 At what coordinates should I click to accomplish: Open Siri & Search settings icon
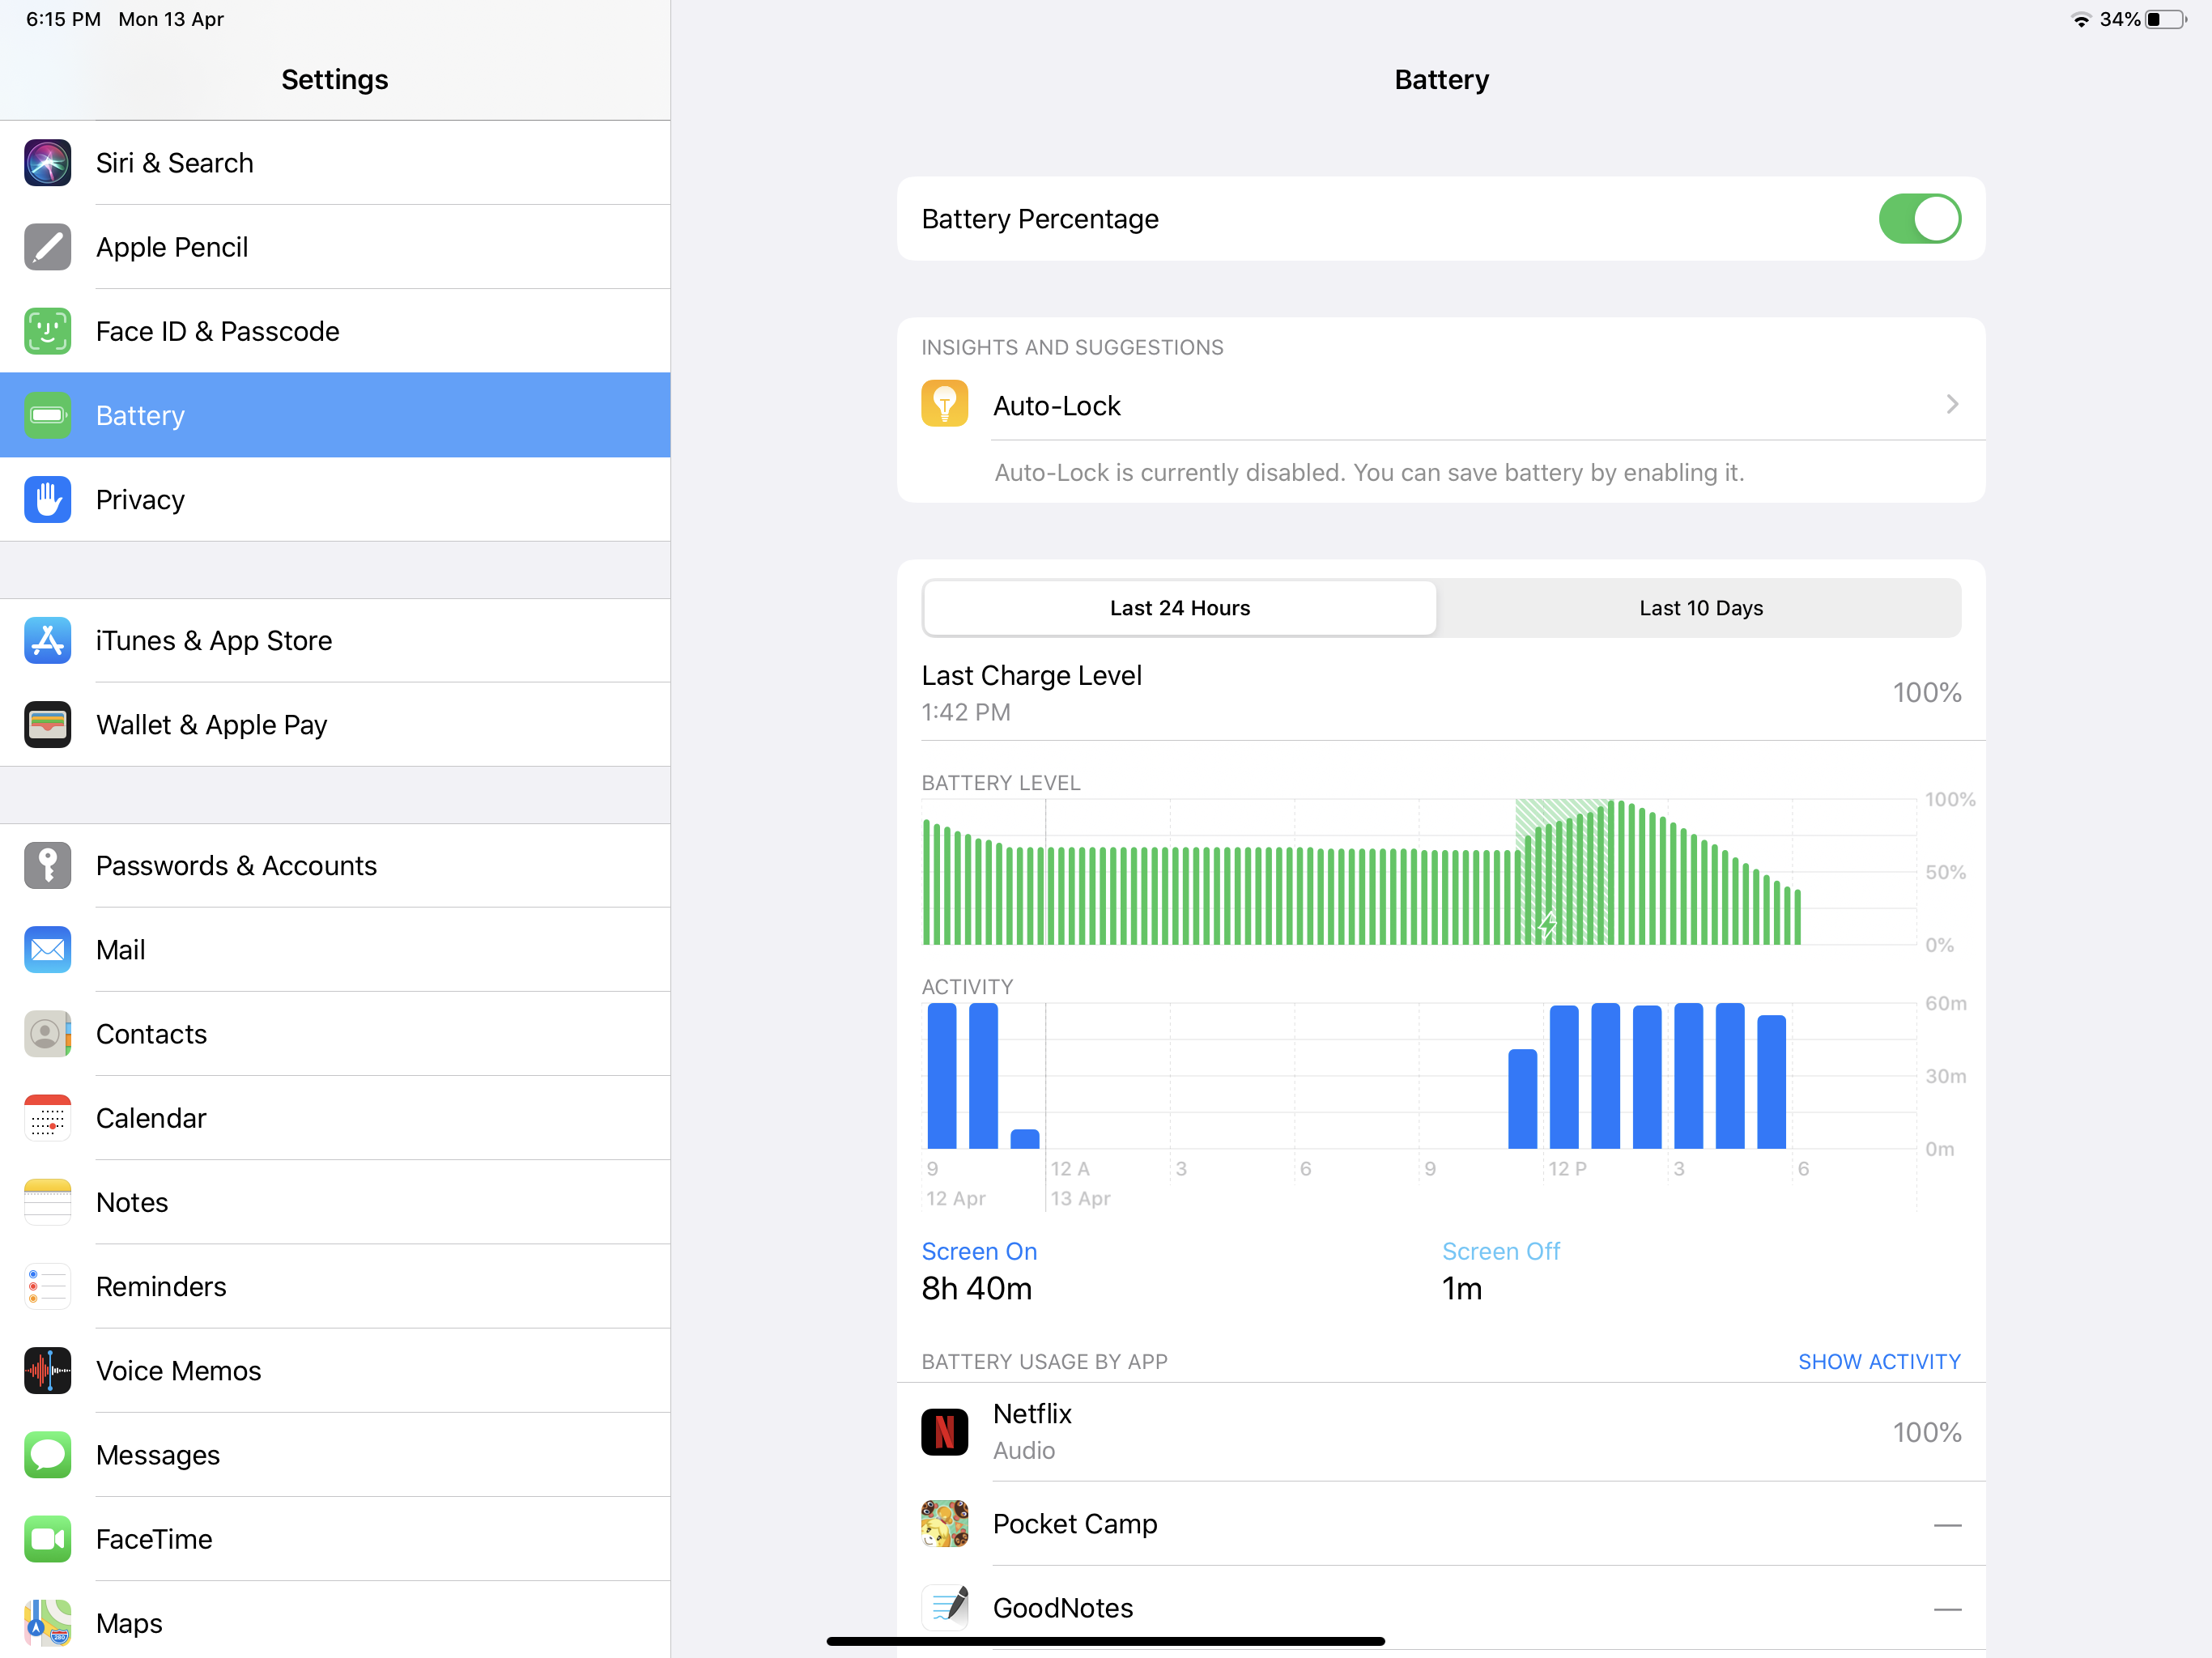click(x=47, y=163)
